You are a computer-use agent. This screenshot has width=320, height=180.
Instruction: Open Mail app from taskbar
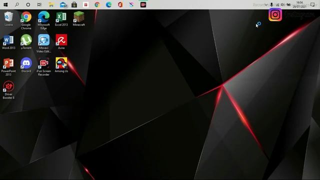pyautogui.click(x=63, y=4)
